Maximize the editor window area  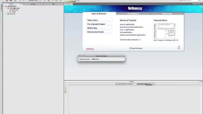point(199,4)
